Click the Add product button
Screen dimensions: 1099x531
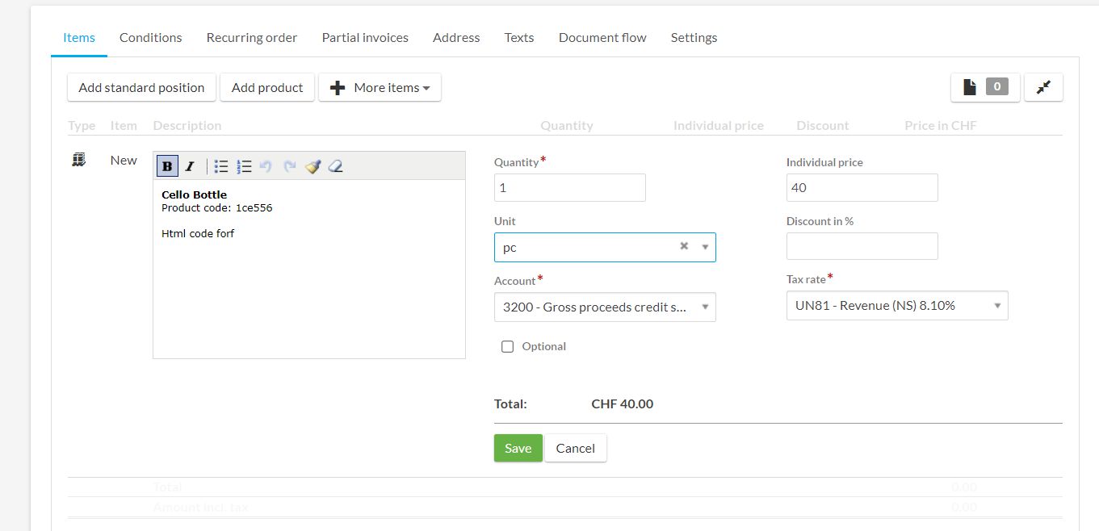pyautogui.click(x=267, y=87)
